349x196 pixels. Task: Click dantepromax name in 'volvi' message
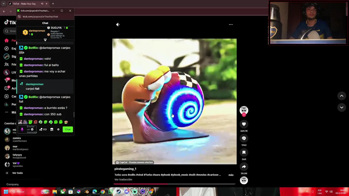(34, 59)
